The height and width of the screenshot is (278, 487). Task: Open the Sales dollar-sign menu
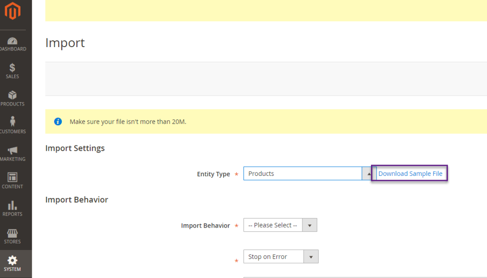[12, 71]
